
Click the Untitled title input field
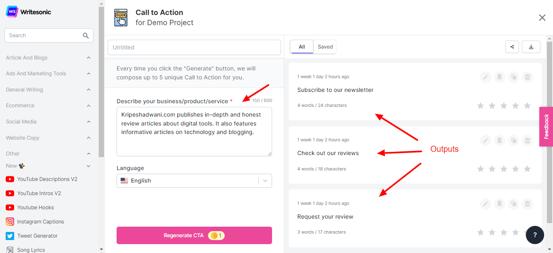click(194, 47)
